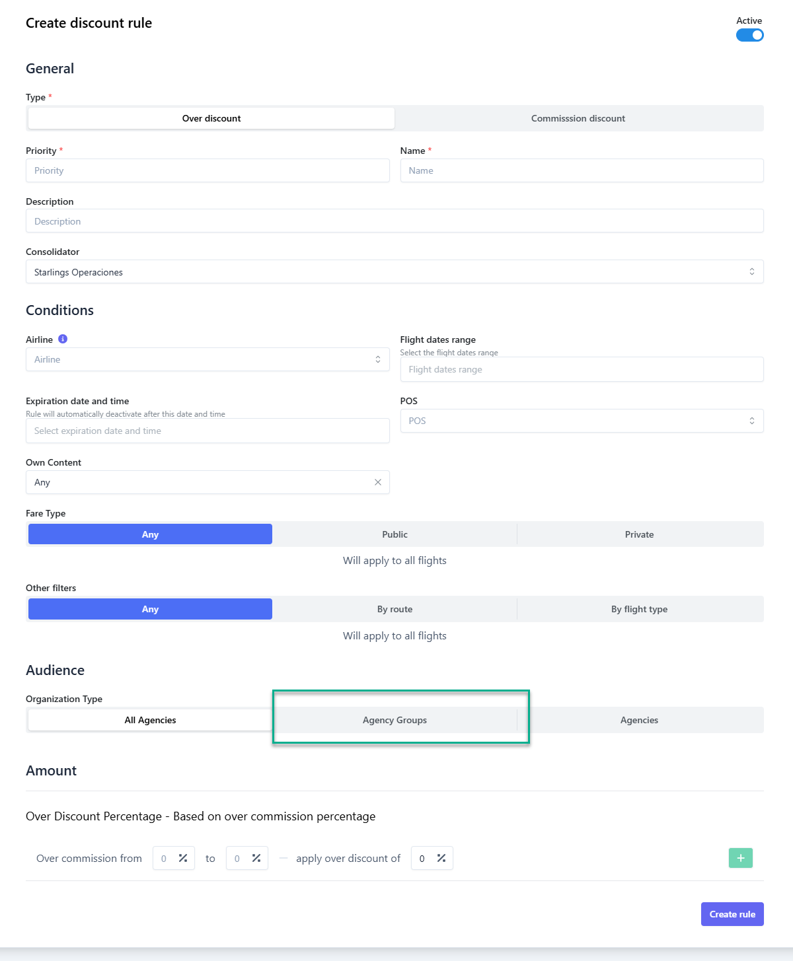Image resolution: width=793 pixels, height=961 pixels.
Task: Switch to Commission discount type
Action: 578,118
